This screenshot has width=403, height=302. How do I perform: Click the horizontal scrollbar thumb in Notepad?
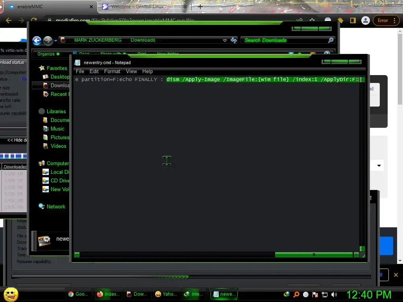pyautogui.click(x=314, y=255)
